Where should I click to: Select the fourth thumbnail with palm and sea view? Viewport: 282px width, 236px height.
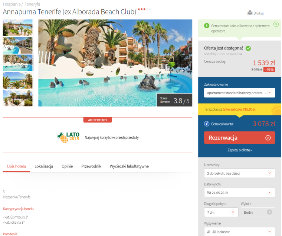18,80
